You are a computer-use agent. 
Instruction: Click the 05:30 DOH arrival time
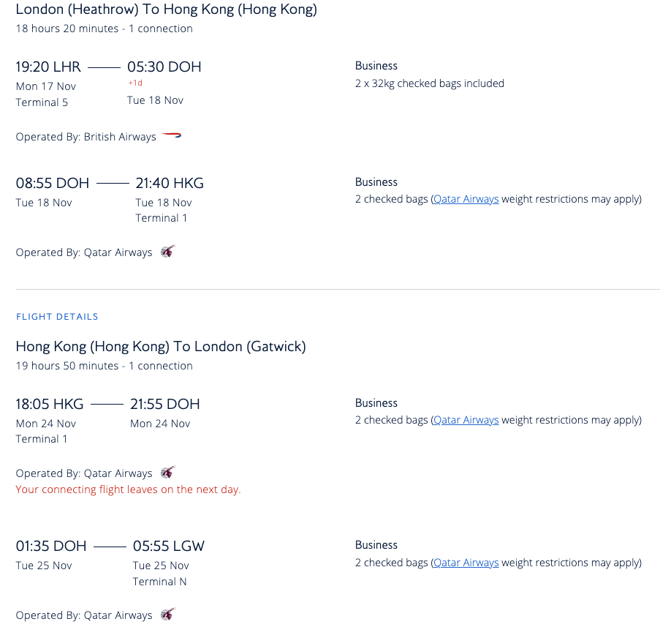pos(164,67)
